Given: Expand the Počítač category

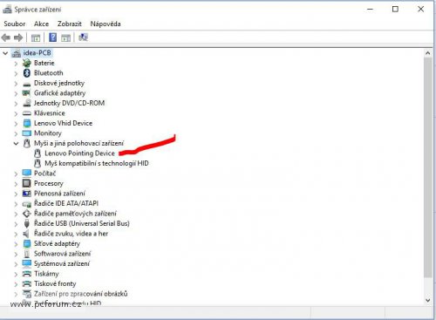Looking at the screenshot, I should pyautogui.click(x=16, y=174).
